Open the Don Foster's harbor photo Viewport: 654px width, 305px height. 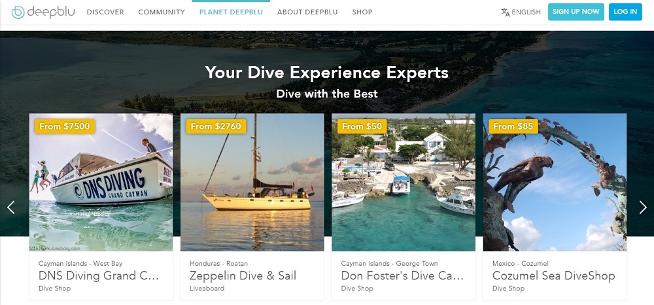[404, 183]
